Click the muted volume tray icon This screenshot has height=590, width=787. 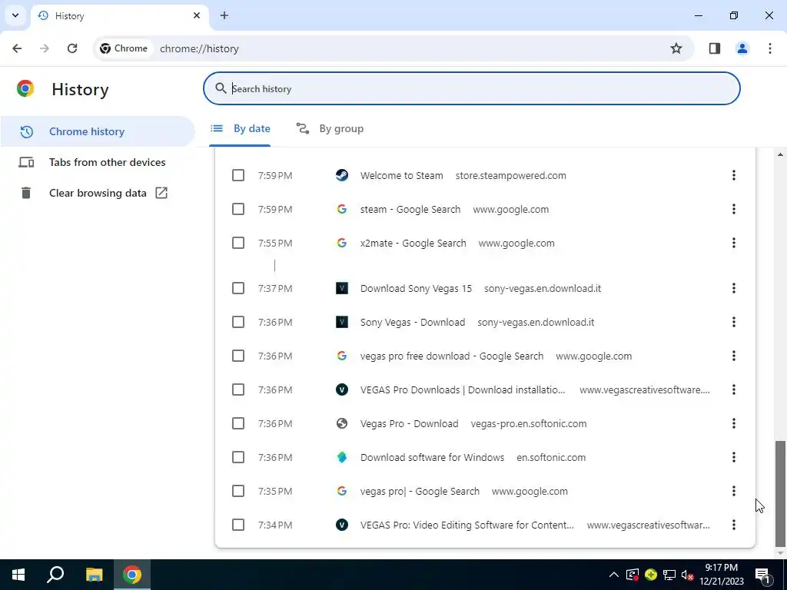(687, 575)
